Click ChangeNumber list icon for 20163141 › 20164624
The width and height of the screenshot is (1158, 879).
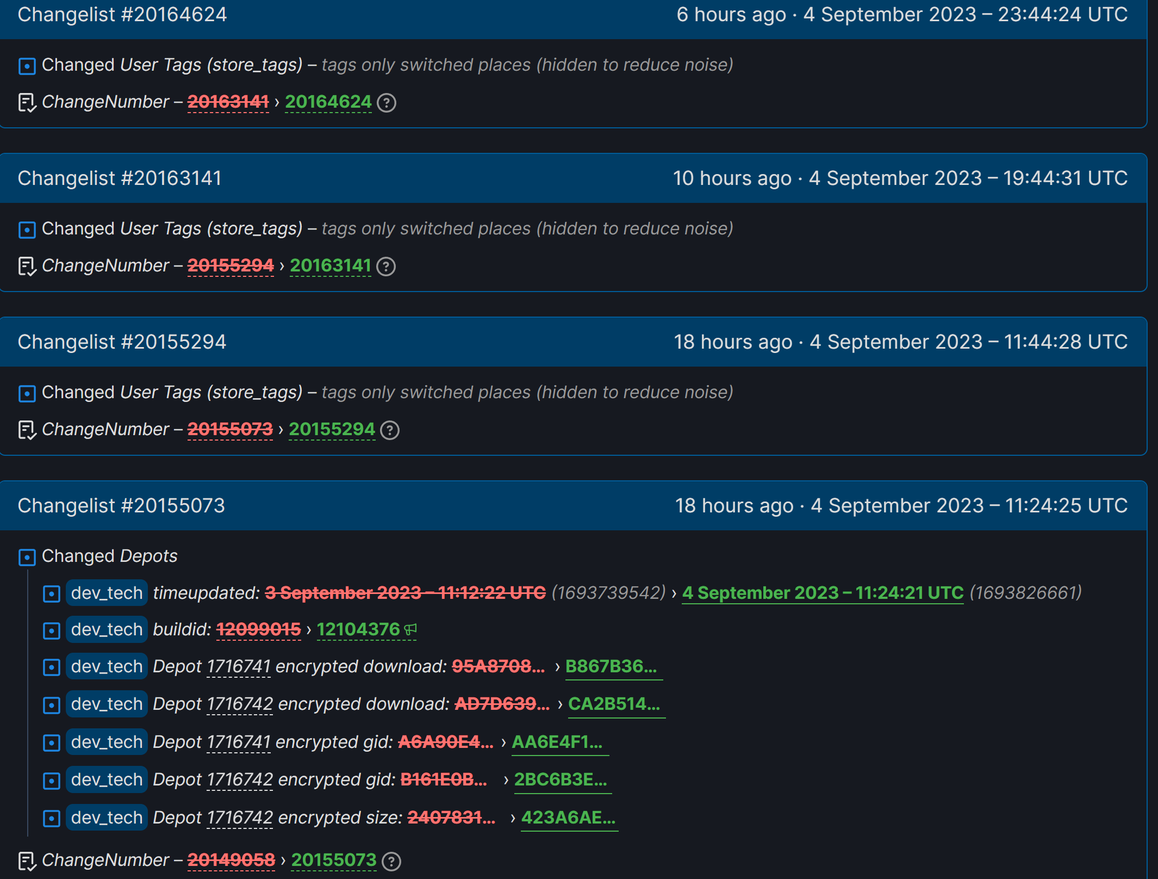pos(27,102)
